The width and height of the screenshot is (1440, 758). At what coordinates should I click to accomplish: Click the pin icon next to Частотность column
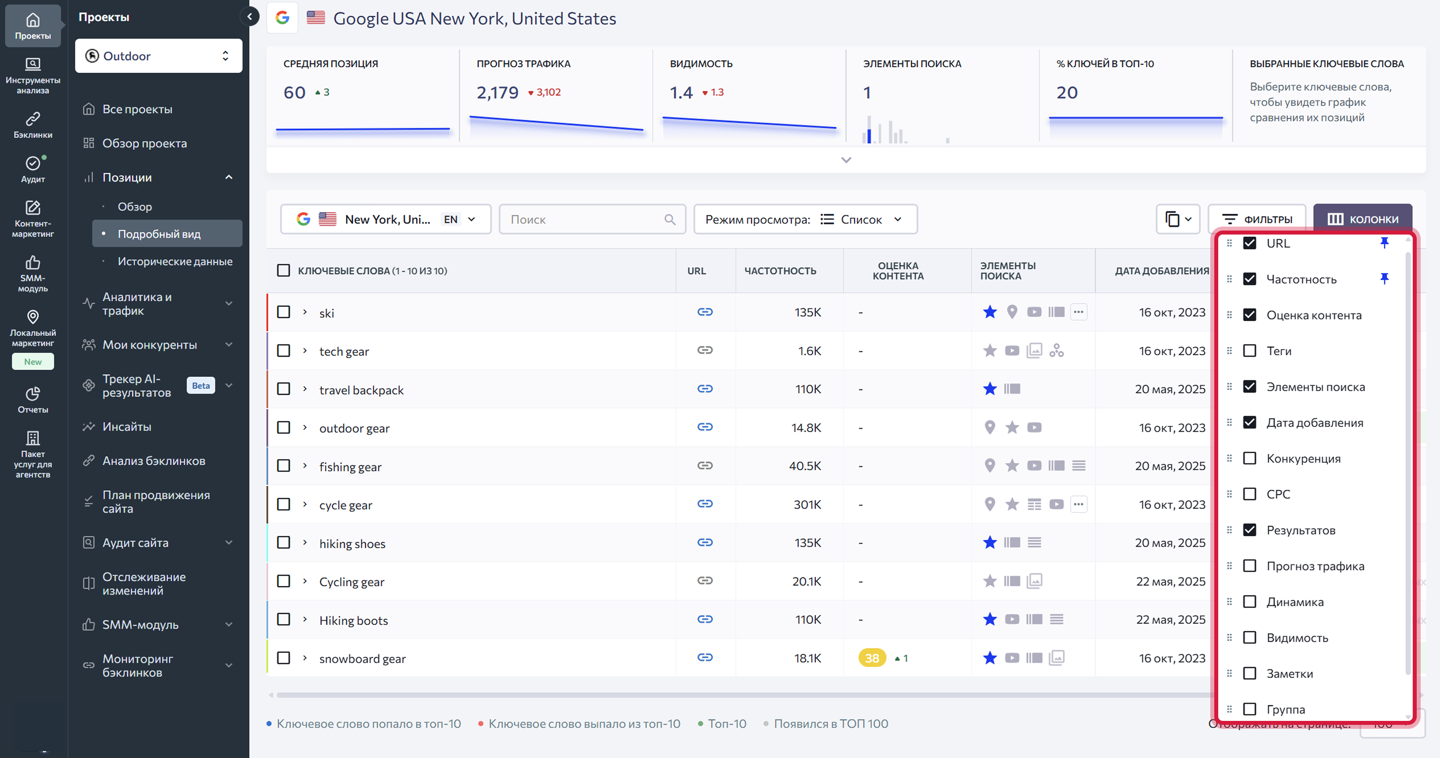1384,279
